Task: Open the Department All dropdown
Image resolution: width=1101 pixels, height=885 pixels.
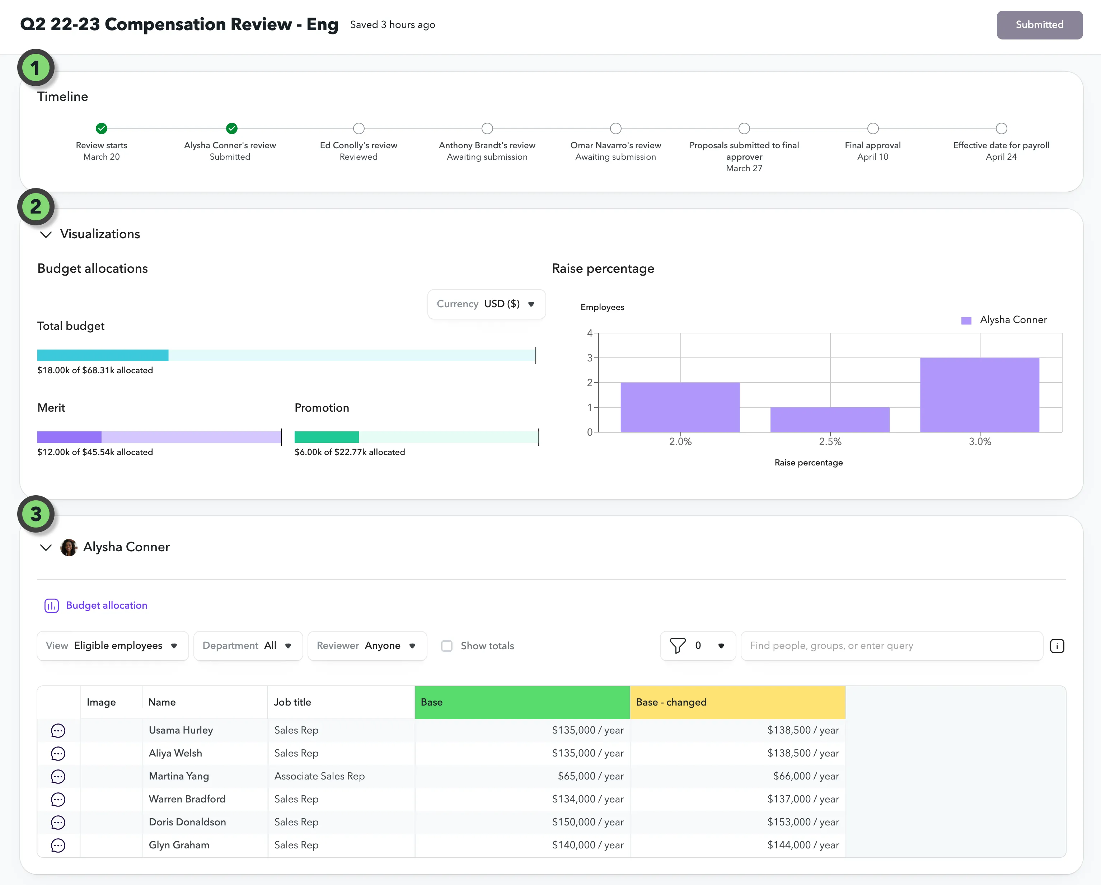Action: tap(248, 646)
